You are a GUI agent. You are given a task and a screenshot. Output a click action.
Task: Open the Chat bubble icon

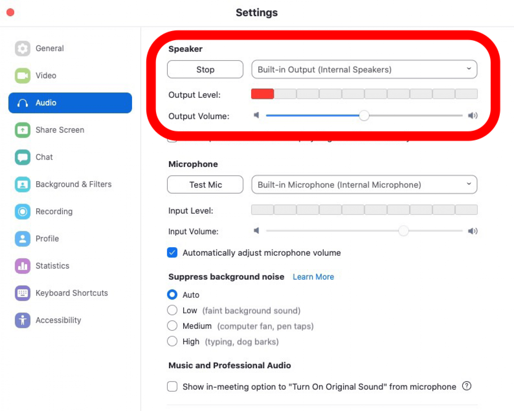(23, 157)
